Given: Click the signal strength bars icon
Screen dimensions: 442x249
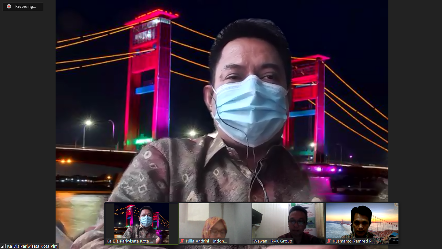Looking at the screenshot, I should (3, 246).
